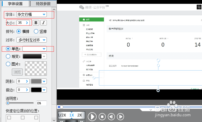Click the playback progress bar handle
202x122 pixels.
(x=62, y=107)
